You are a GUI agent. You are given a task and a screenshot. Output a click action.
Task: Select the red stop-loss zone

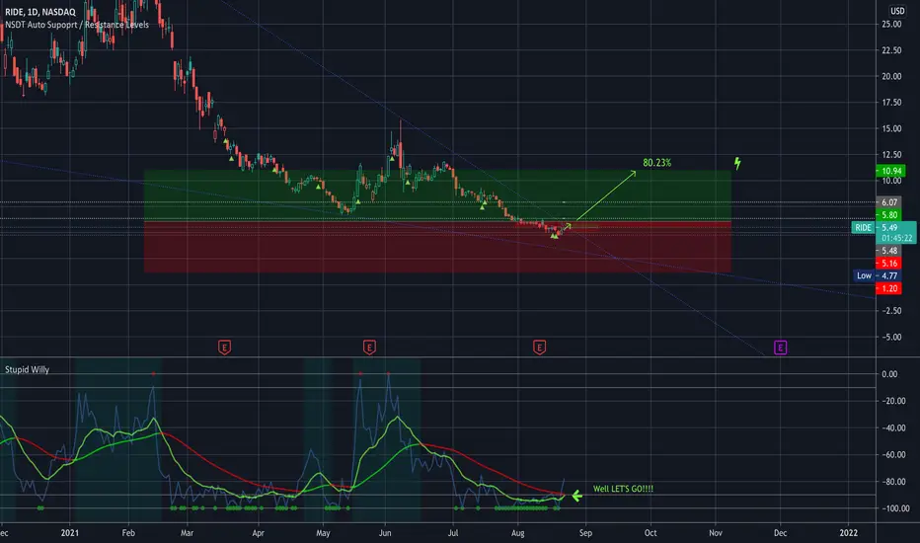click(437, 247)
